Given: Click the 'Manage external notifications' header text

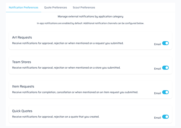Looking at the screenshot, I should [x=90, y=16].
